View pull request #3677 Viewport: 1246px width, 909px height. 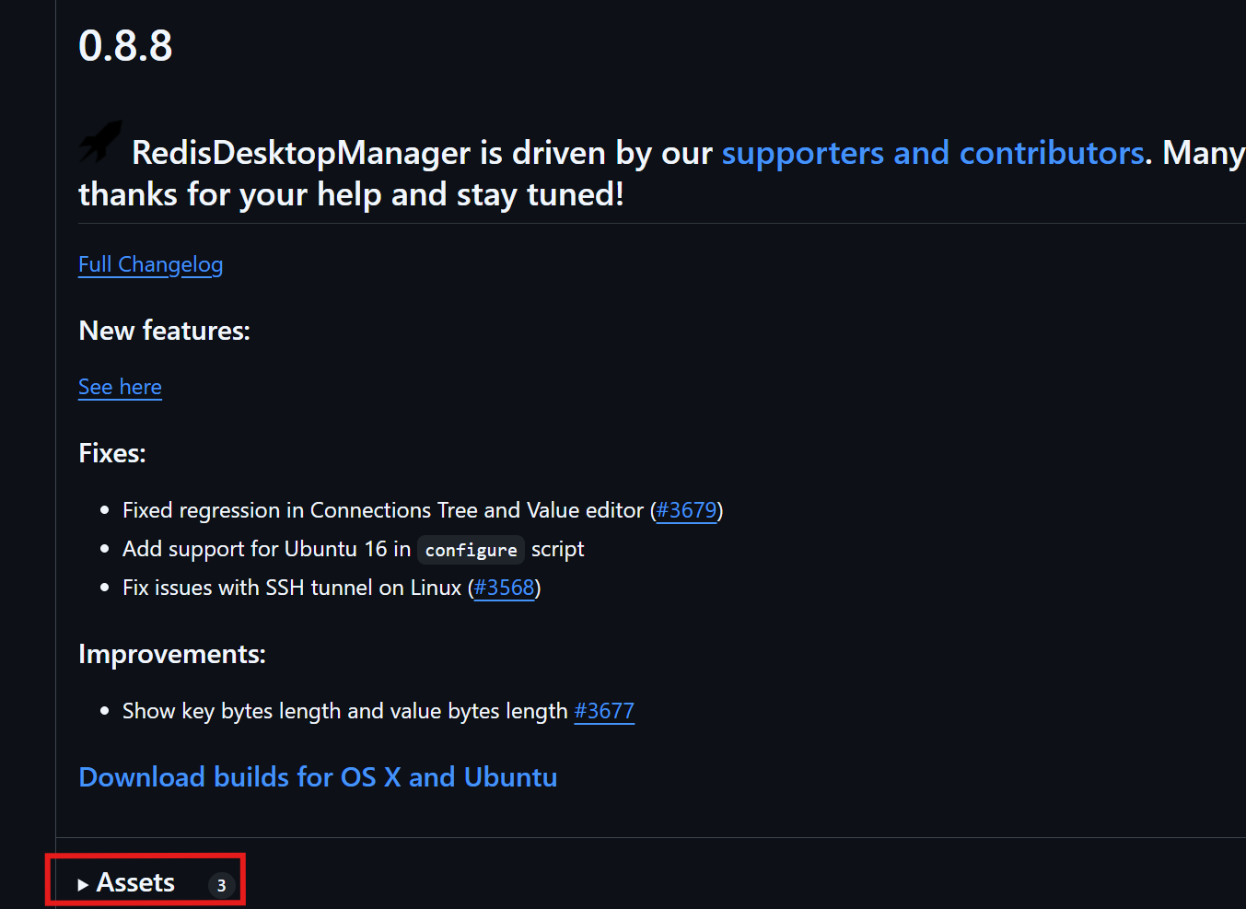click(603, 711)
